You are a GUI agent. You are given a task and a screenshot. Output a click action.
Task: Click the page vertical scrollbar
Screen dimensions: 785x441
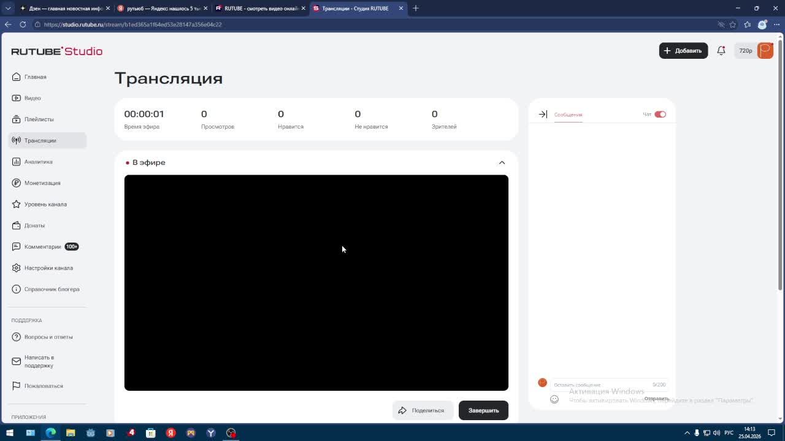coord(781,165)
